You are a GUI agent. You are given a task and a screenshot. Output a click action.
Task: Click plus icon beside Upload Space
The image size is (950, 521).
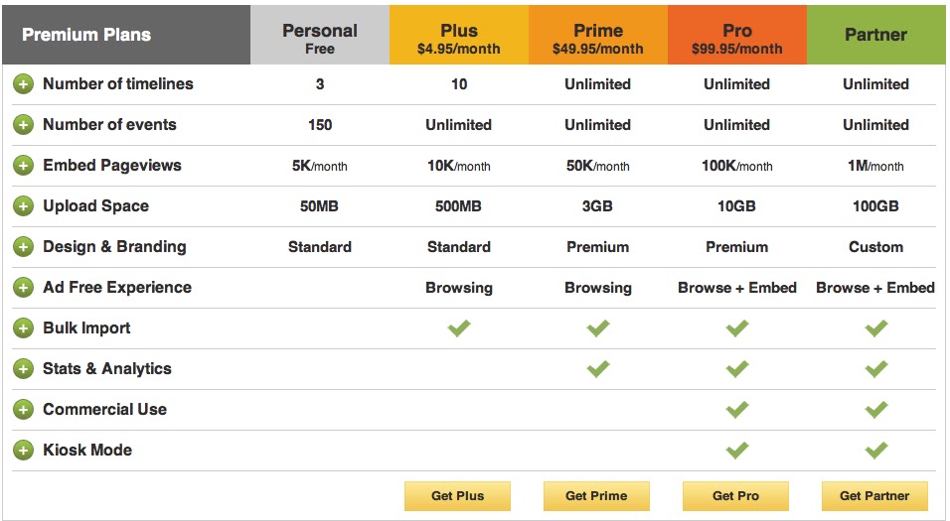click(23, 206)
